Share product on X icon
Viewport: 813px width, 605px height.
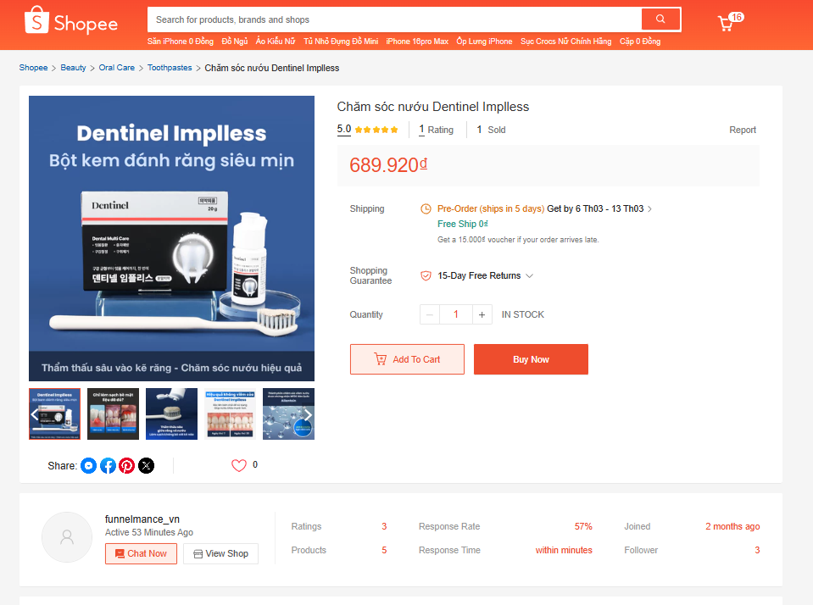click(146, 465)
